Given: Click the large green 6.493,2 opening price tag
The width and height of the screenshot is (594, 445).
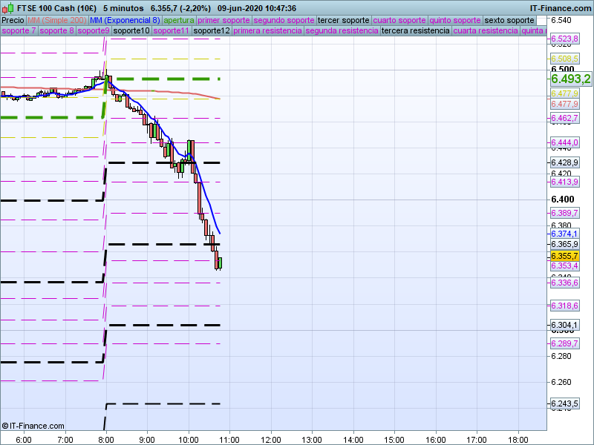Looking at the screenshot, I should click(570, 79).
